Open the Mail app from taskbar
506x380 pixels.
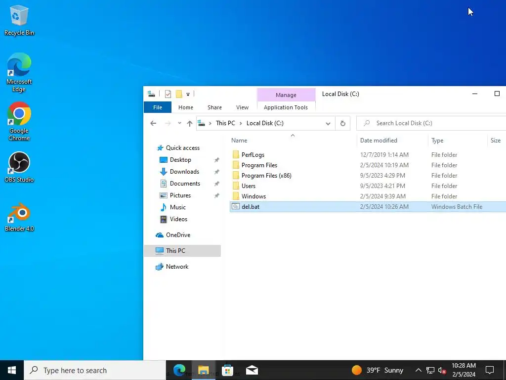(252, 370)
